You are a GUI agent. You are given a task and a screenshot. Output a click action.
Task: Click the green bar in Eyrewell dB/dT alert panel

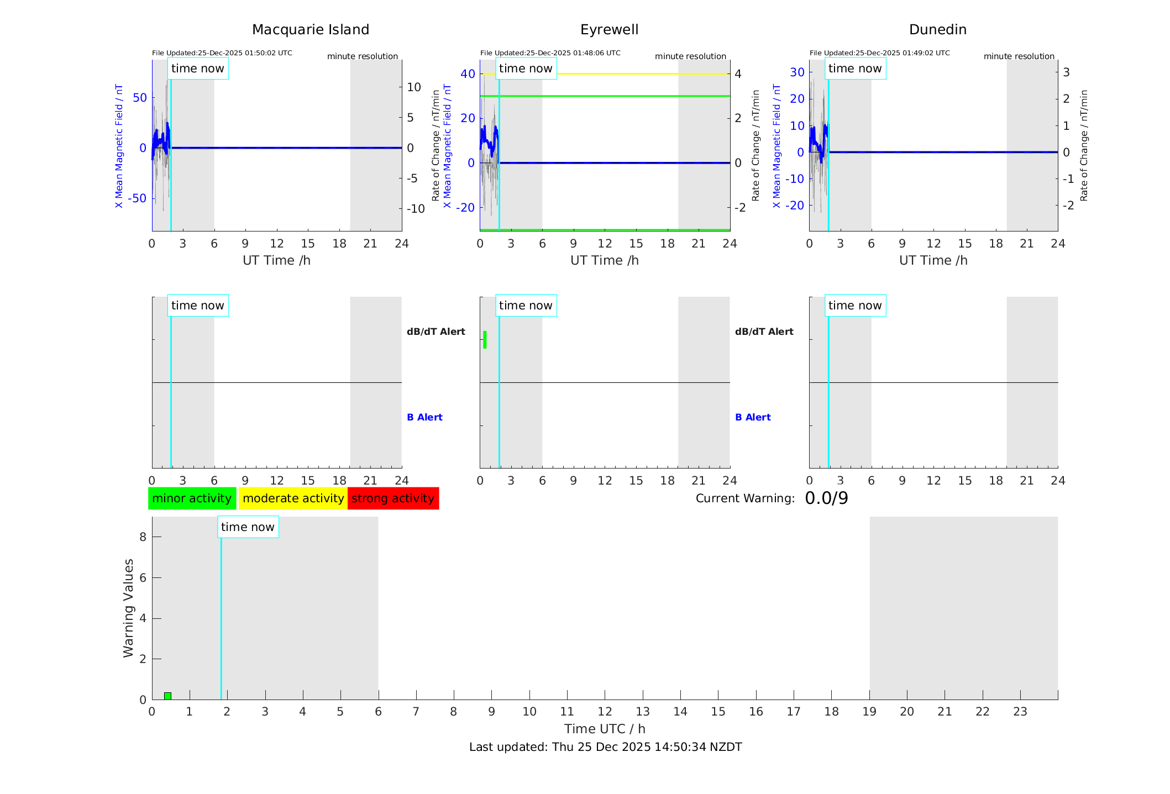485,340
